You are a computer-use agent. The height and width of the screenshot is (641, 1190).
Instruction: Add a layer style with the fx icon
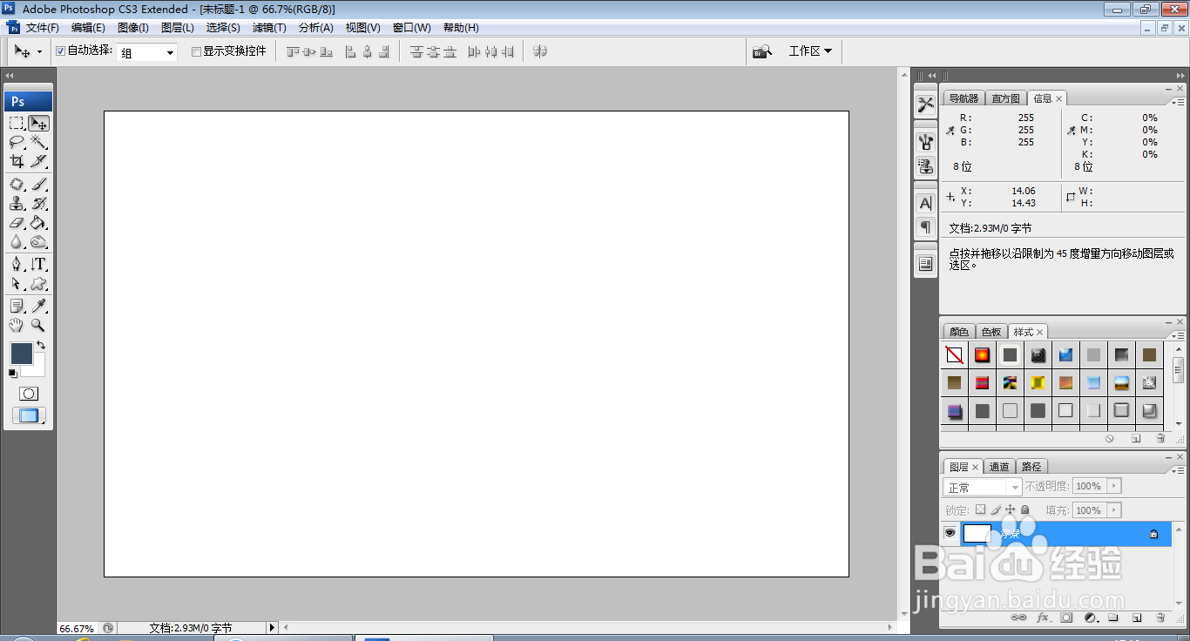(1043, 617)
